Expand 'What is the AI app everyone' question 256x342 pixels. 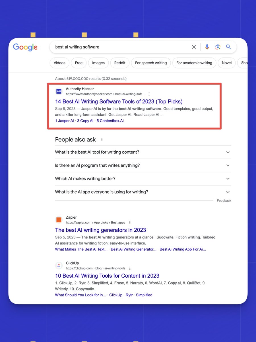143,192
